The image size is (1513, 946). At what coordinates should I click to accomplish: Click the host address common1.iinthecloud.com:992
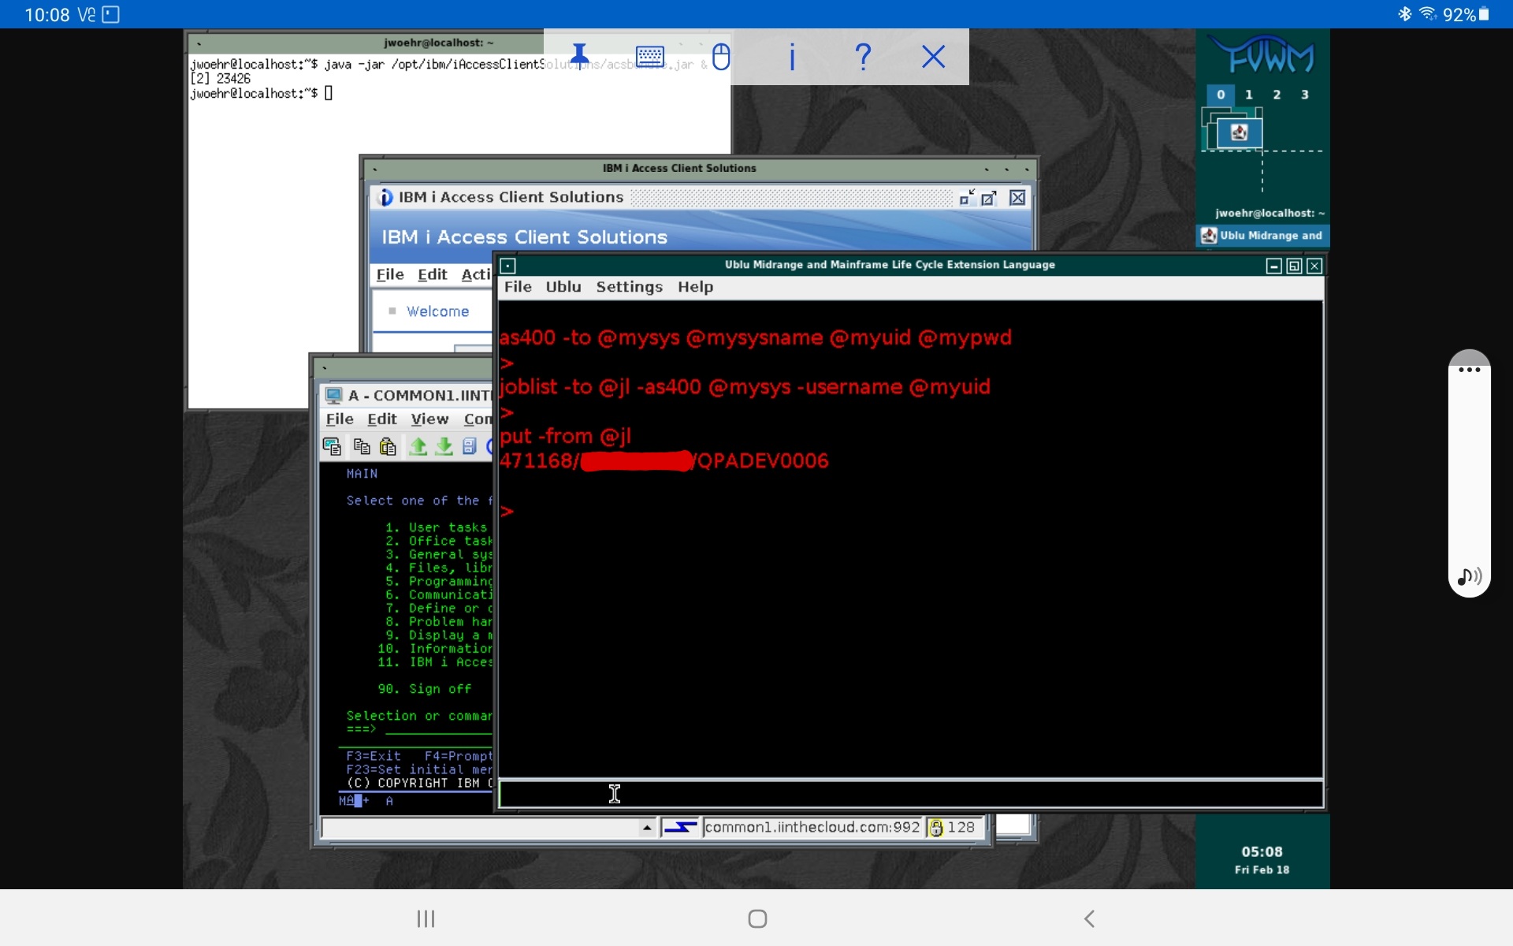(812, 827)
